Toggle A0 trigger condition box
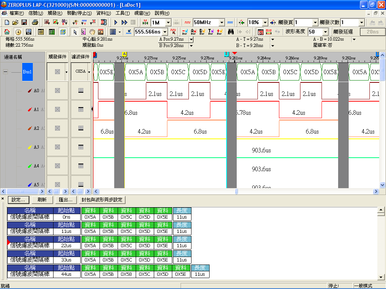 point(57,91)
